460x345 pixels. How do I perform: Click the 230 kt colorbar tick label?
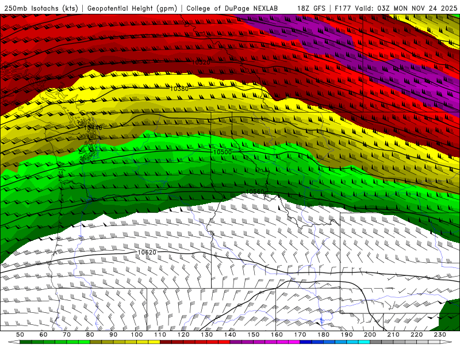pyautogui.click(x=440, y=335)
